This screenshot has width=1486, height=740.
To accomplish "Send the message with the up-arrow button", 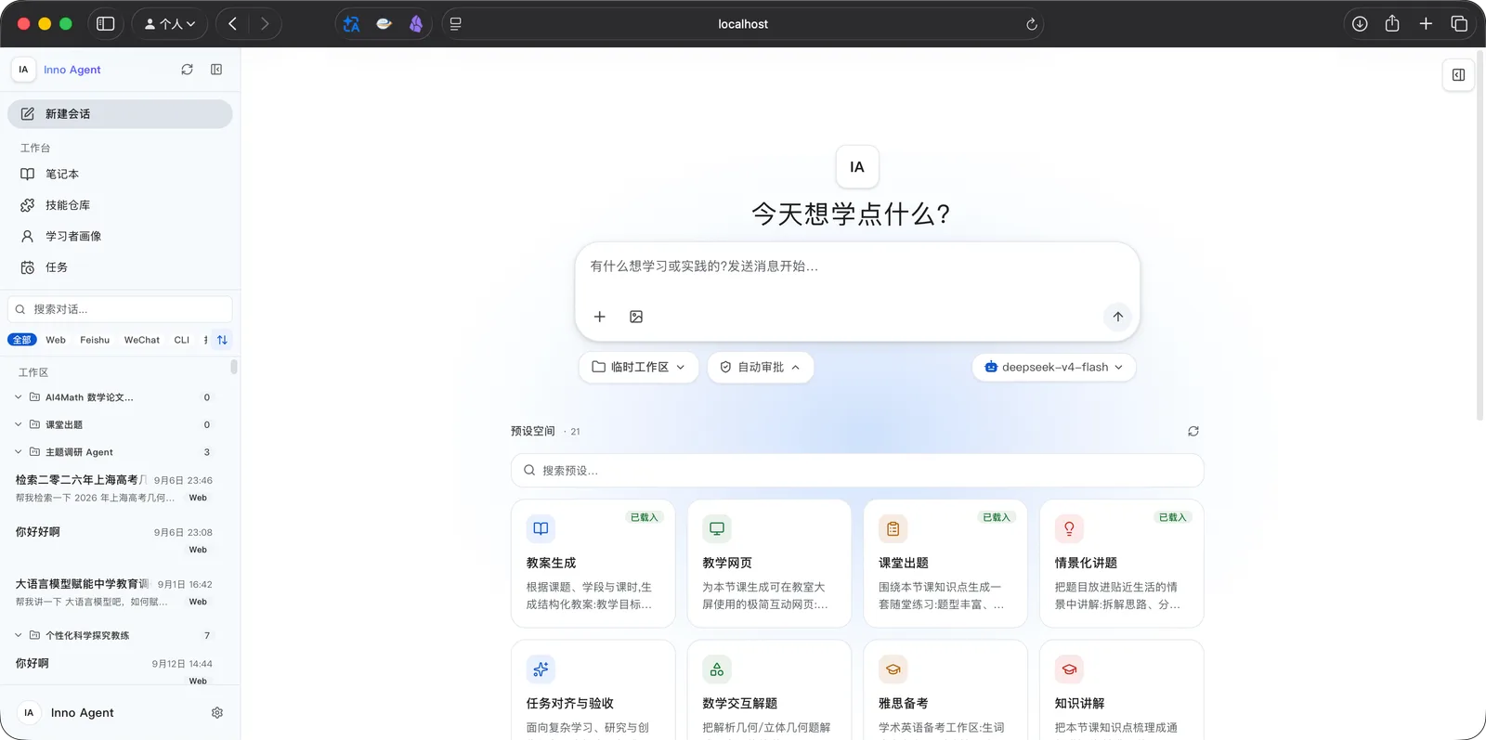I will coord(1117,317).
